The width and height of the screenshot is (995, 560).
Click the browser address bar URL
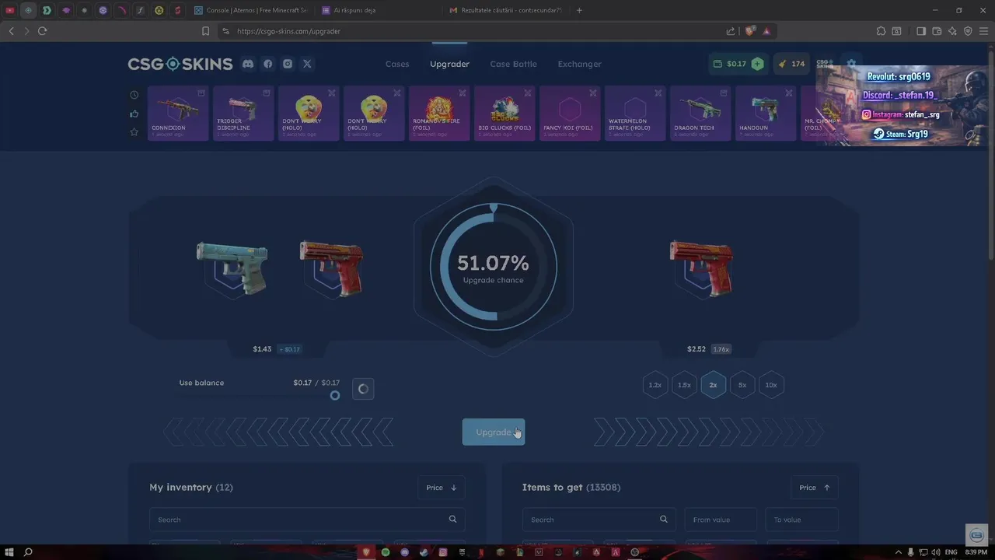288,31
